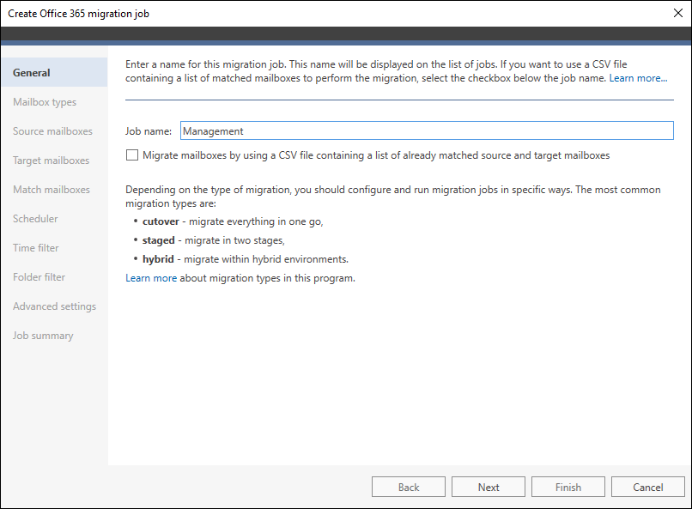This screenshot has height=509, width=692.
Task: Open the Match mailboxes section
Action: (x=51, y=190)
